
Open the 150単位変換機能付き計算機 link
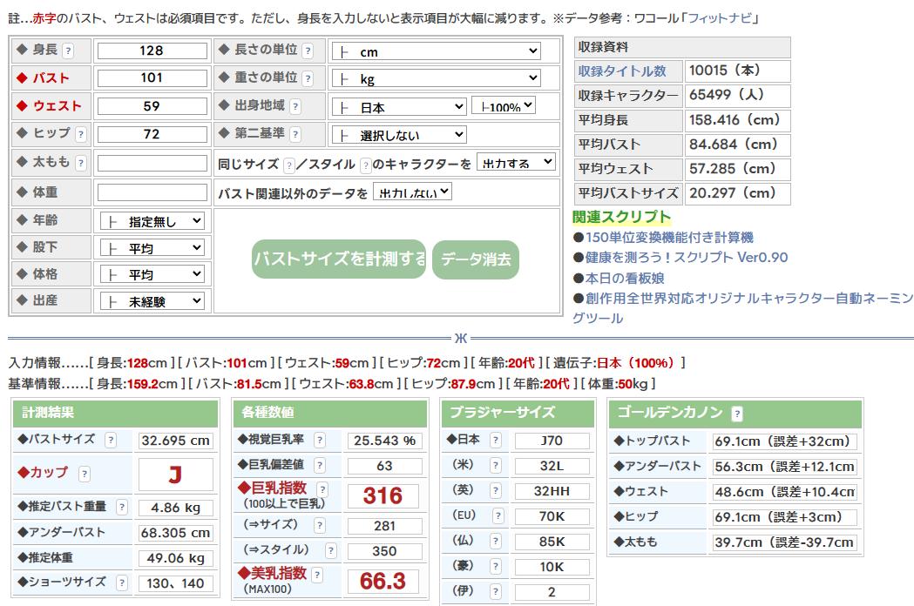(668, 237)
